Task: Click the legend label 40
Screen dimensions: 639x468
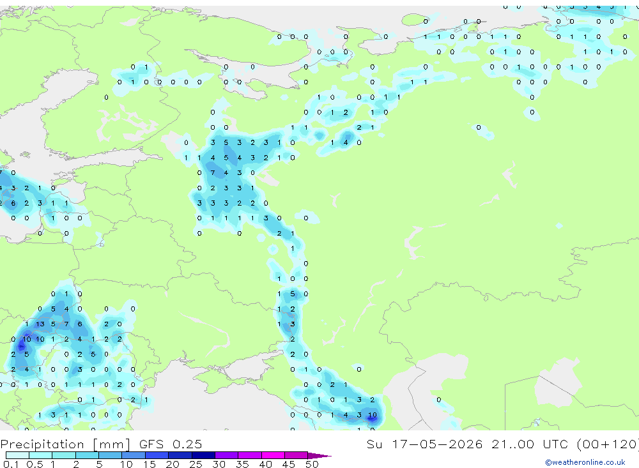Action: coord(265,464)
